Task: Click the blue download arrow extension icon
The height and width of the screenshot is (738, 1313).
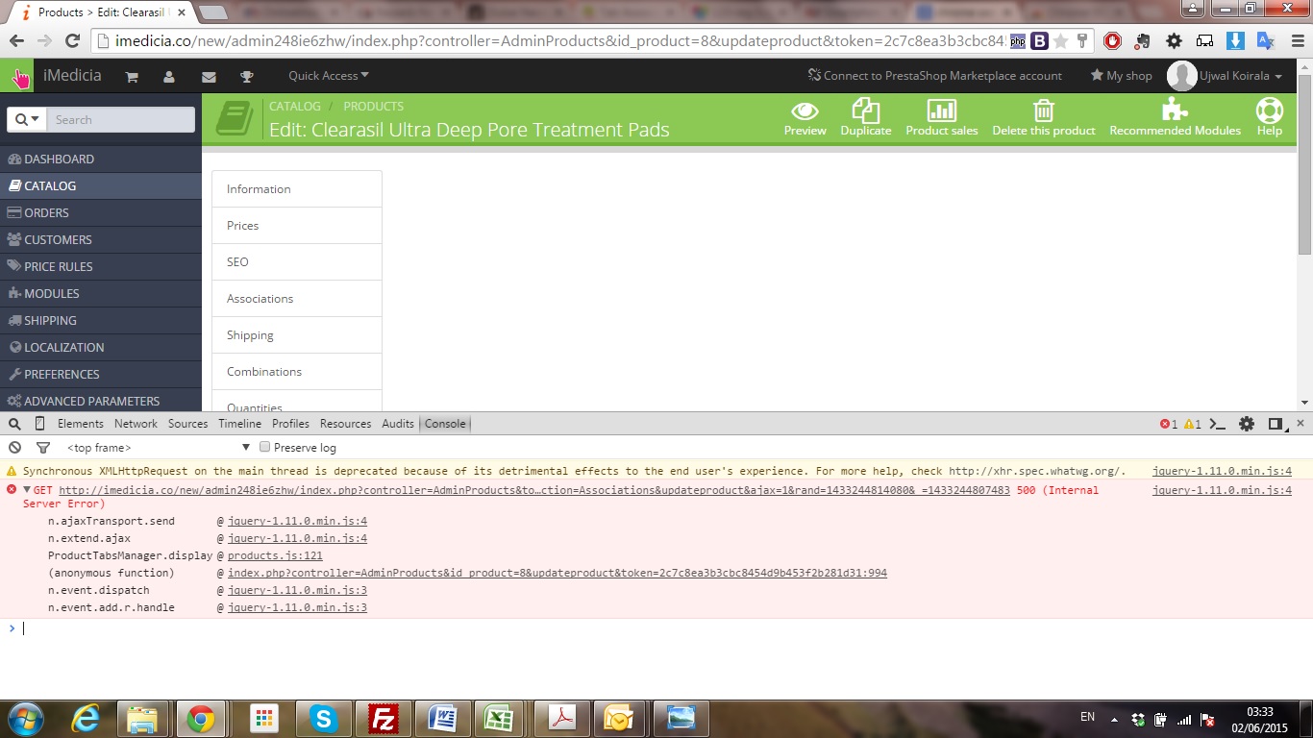Action: coord(1236,41)
